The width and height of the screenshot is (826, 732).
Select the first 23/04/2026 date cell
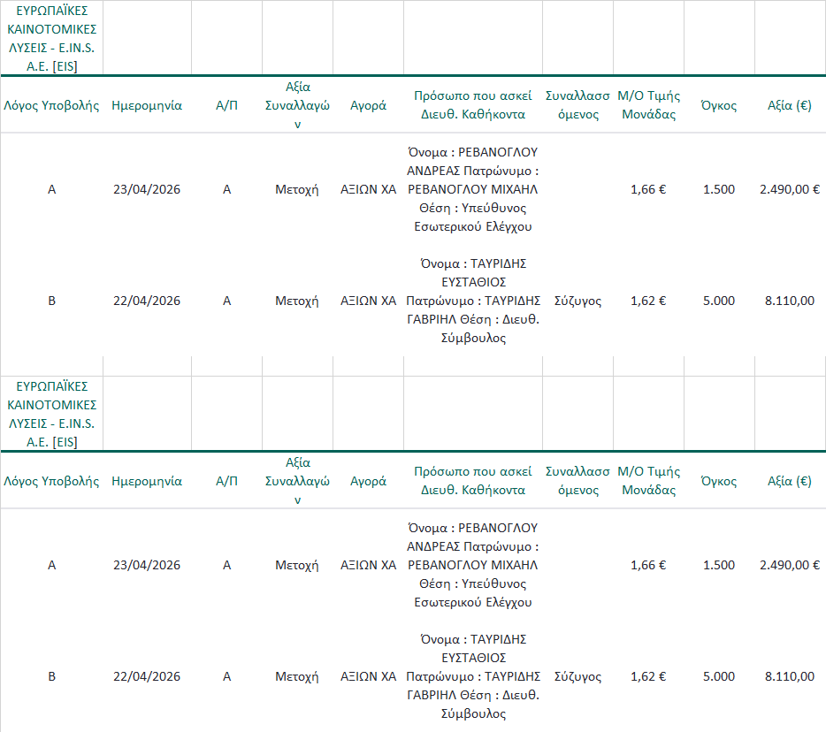pyautogui.click(x=147, y=189)
